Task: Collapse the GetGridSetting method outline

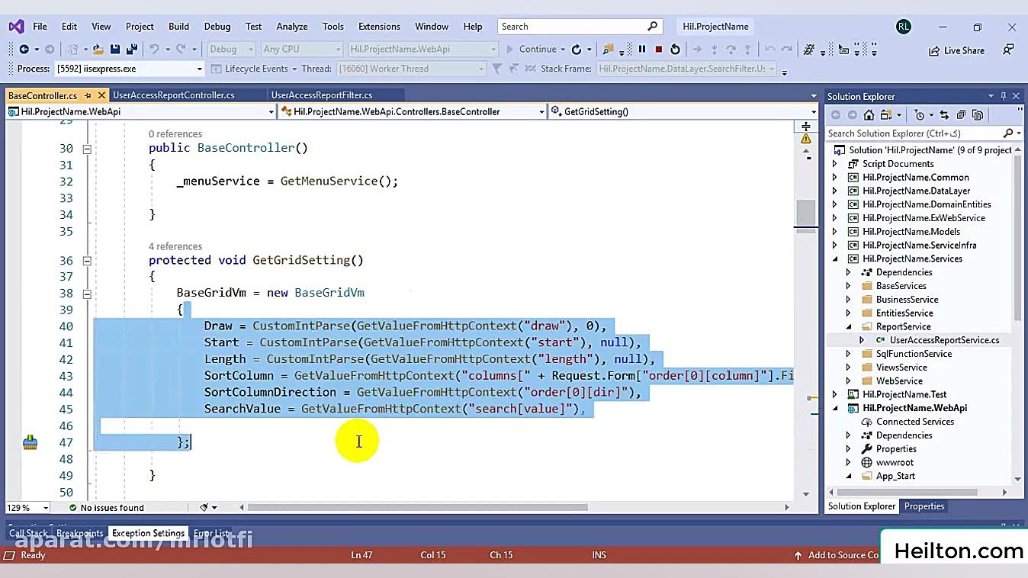Action: 87,261
